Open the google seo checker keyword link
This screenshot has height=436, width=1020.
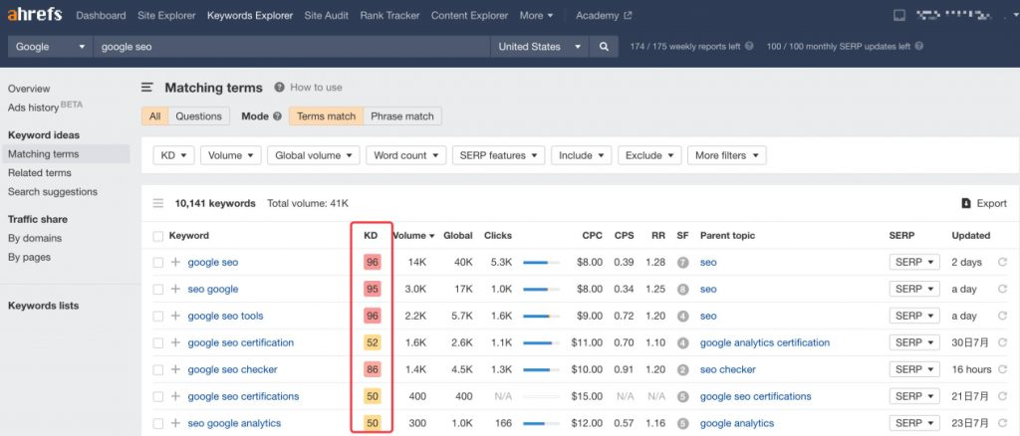(233, 369)
